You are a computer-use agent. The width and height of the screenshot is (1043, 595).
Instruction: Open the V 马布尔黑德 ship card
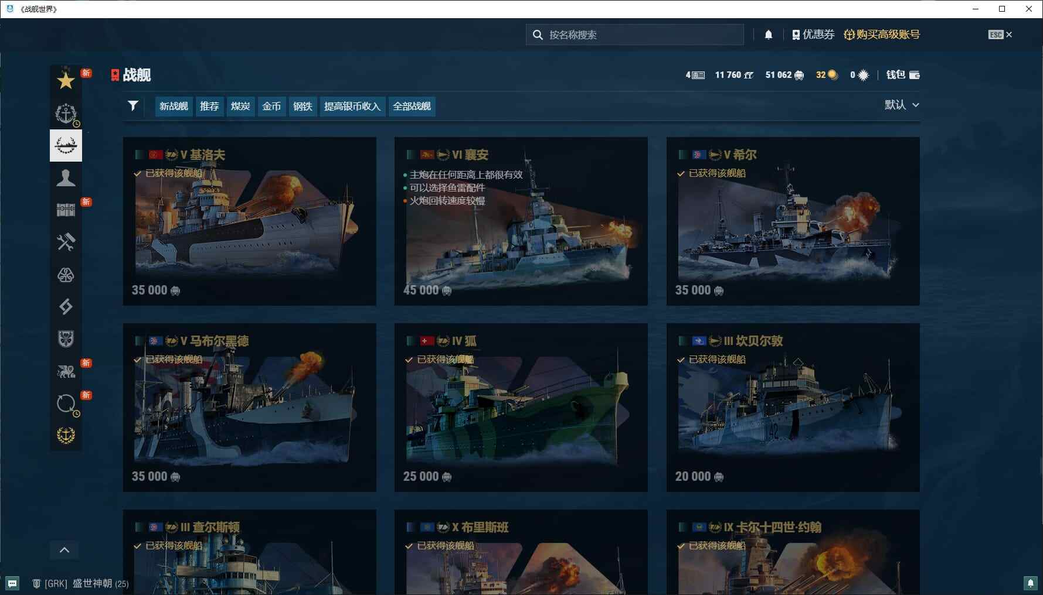click(x=249, y=408)
